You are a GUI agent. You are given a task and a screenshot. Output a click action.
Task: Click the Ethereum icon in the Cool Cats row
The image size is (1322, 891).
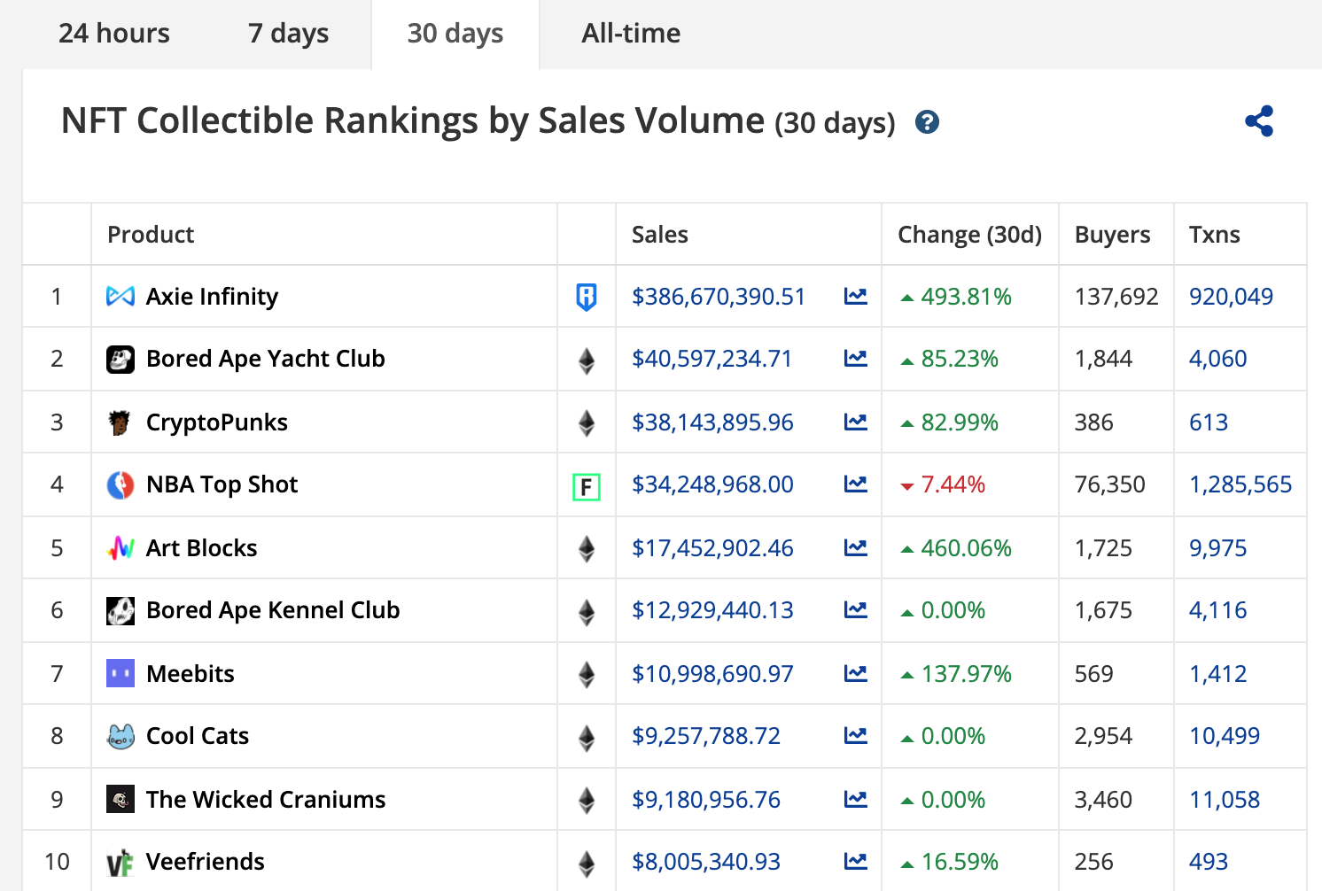point(586,738)
